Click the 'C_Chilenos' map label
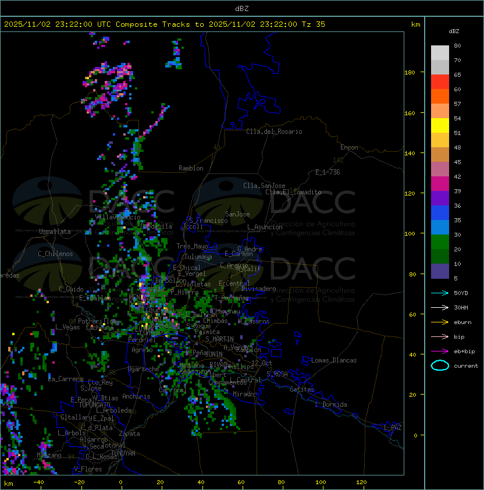This screenshot has height=490, width=484. [55, 254]
